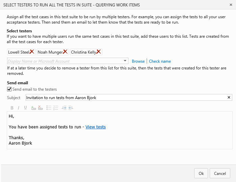Image resolution: width=236 pixels, height=182 pixels.
Task: Remove tester Christina Kelly with red X
Action: tap(98, 52)
